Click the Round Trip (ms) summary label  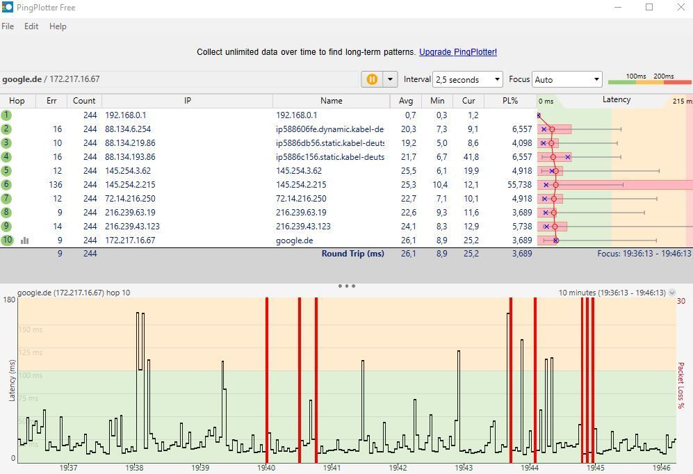coord(352,254)
